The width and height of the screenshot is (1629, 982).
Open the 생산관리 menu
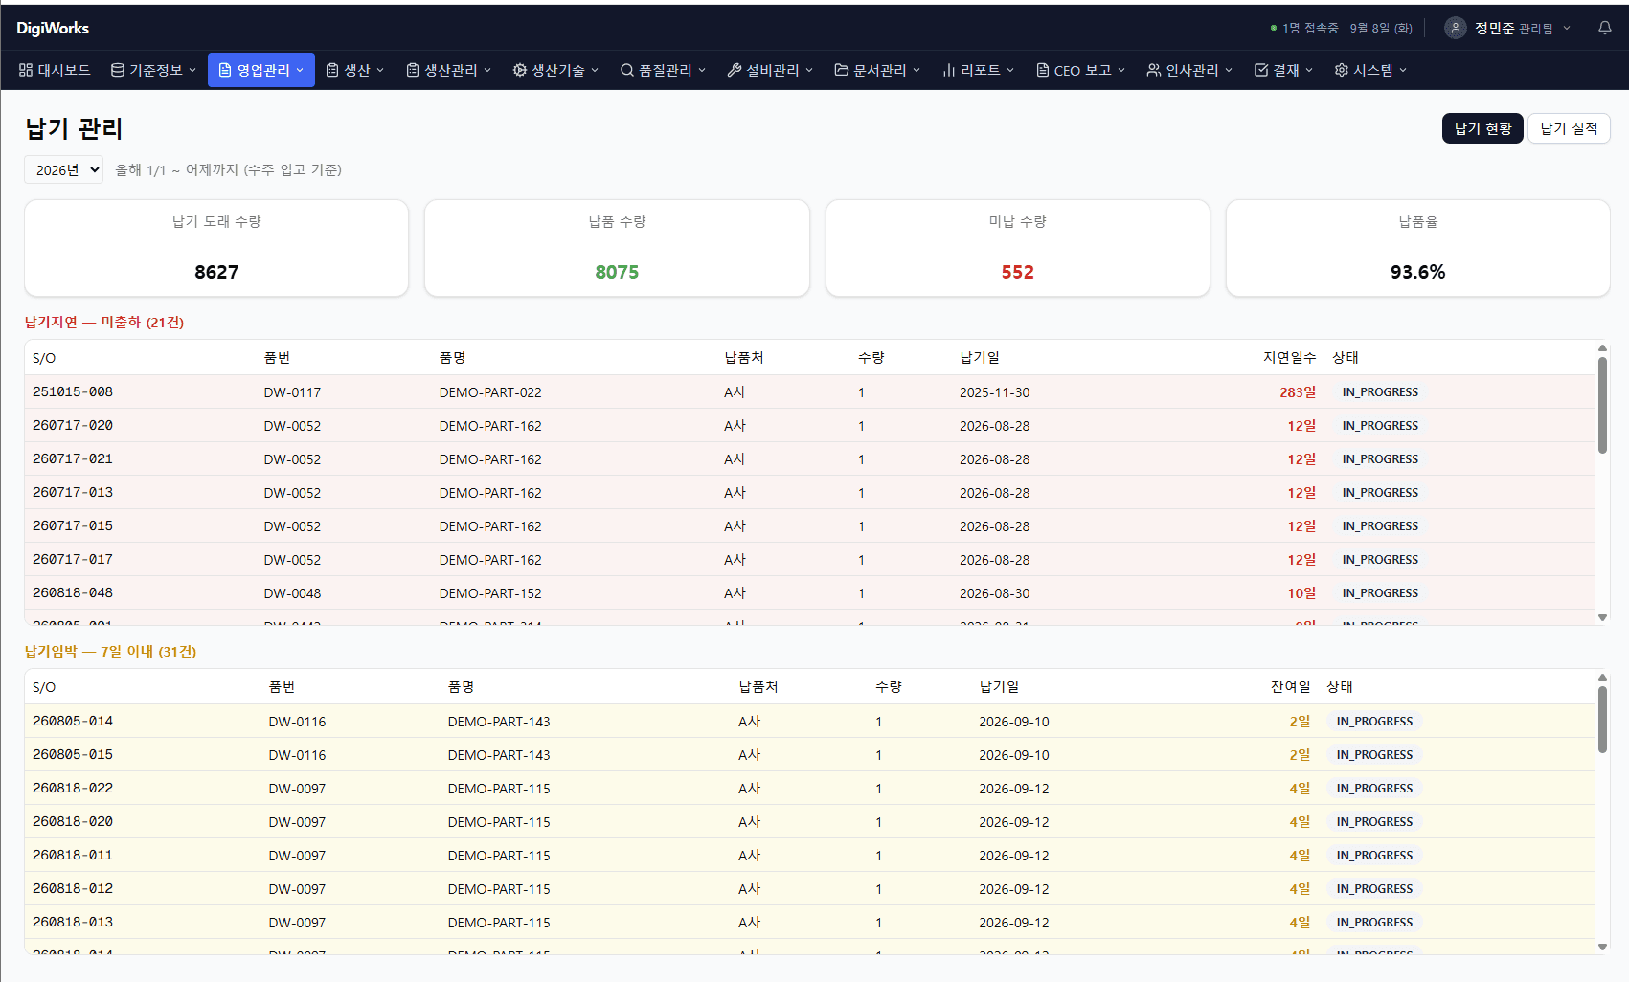449,70
